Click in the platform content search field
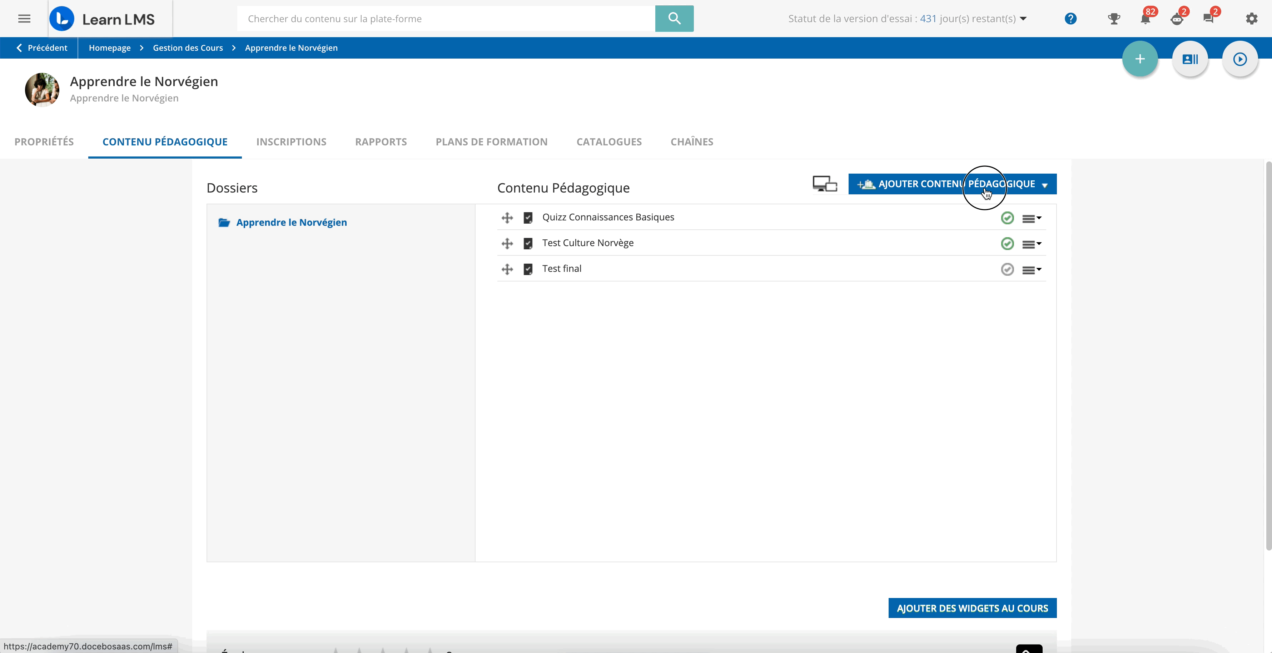1272x653 pixels. pyautogui.click(x=446, y=19)
